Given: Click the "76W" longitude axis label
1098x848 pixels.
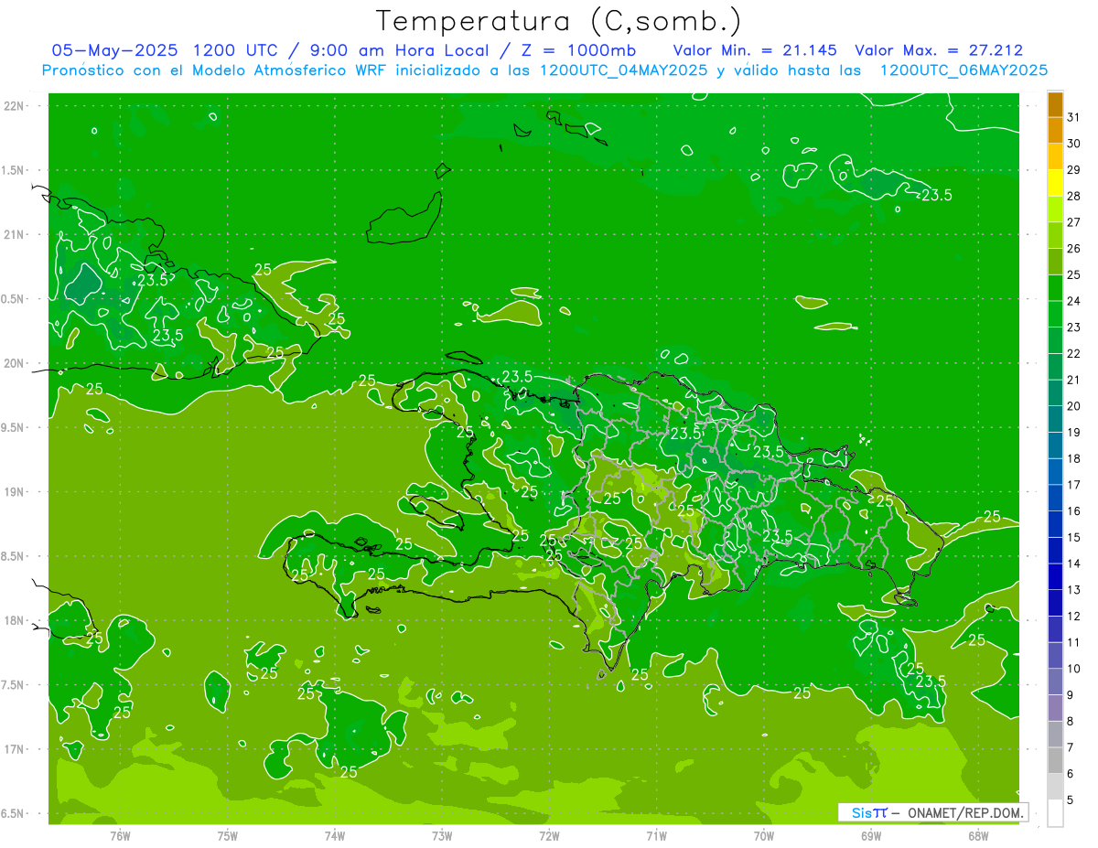Looking at the screenshot, I should coord(120,836).
